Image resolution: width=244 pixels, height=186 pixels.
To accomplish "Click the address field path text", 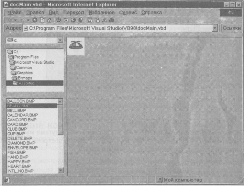I will coord(98,28).
